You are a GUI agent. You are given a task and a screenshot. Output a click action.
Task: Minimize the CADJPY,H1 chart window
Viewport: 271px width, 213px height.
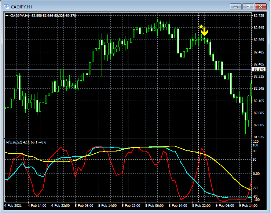(235, 7)
